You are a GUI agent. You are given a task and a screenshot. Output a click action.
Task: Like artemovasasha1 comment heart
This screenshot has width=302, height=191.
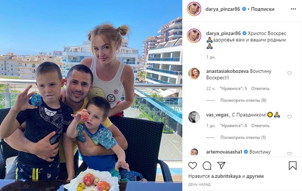289,154
